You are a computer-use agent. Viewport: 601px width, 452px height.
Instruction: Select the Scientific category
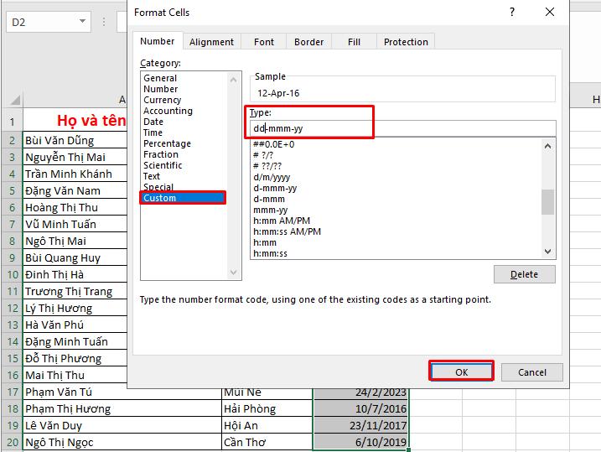click(163, 165)
